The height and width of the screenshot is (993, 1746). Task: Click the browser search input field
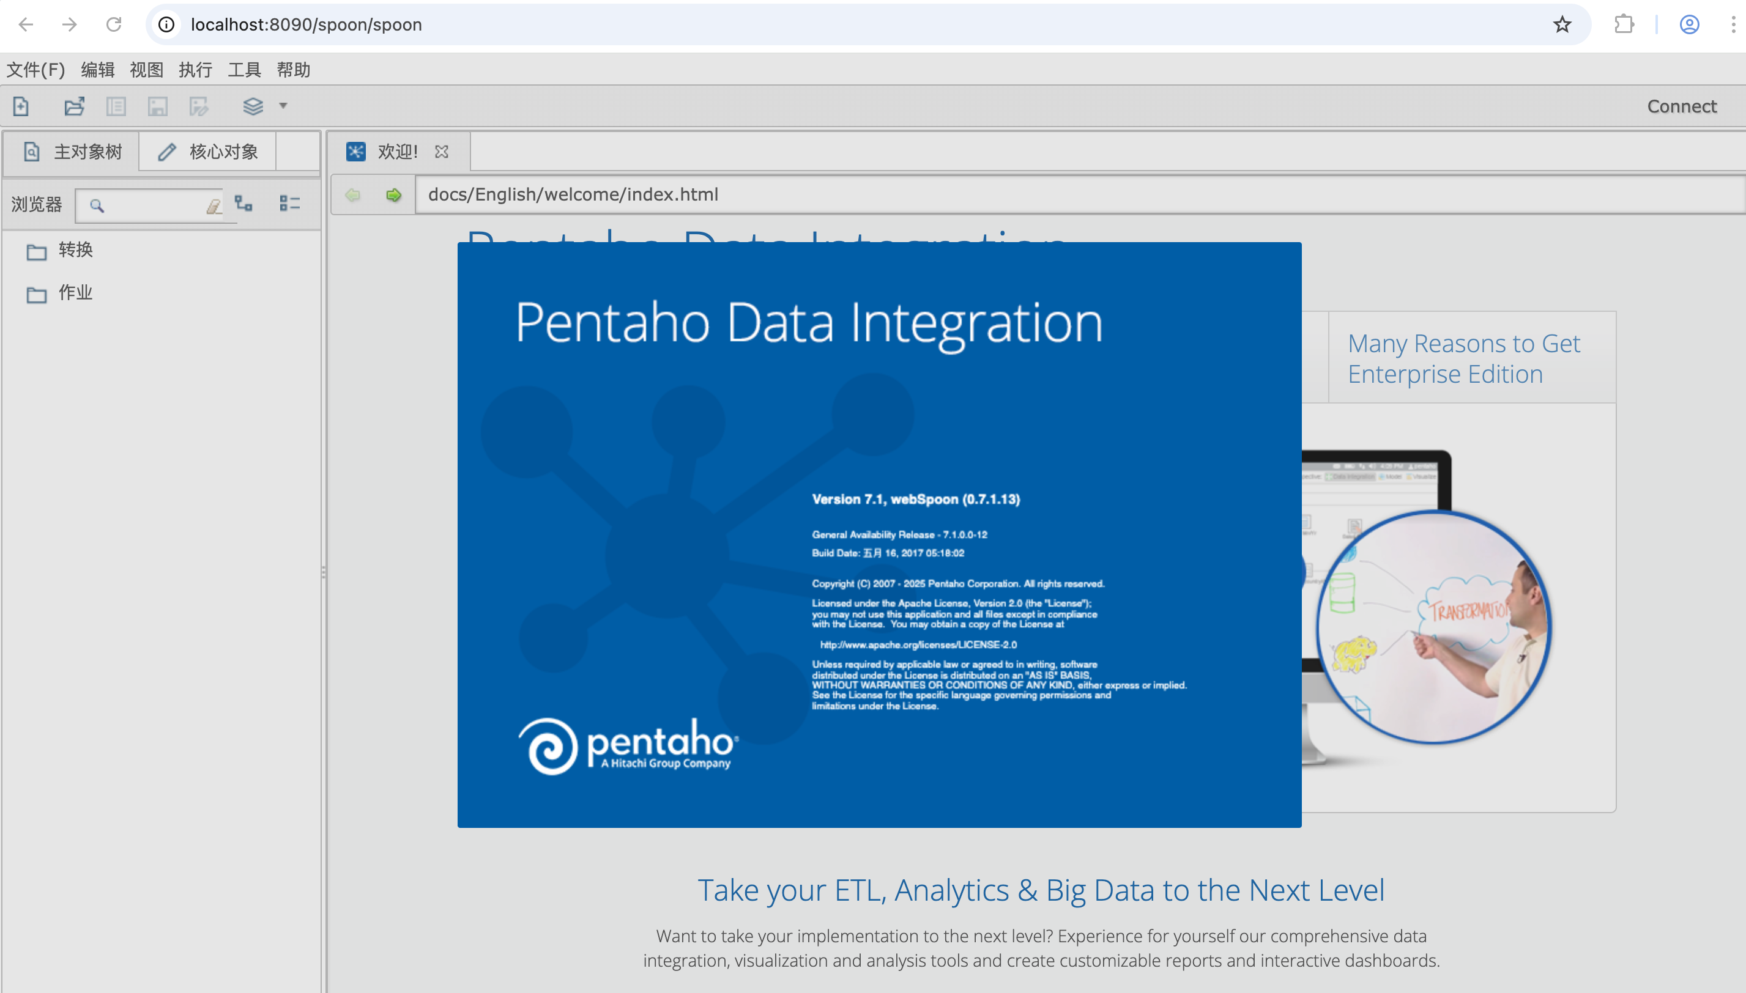coord(154,205)
